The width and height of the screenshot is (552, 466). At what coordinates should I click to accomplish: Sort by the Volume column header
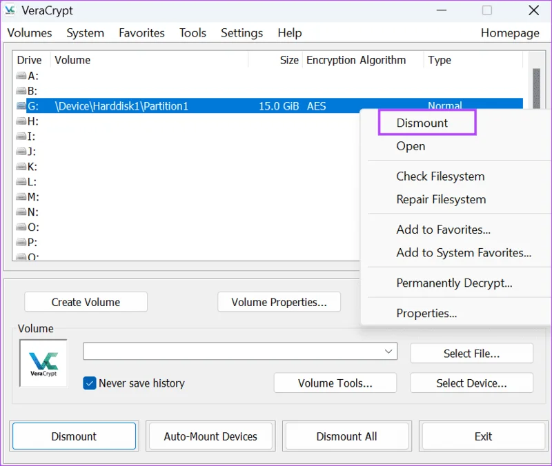(x=150, y=60)
